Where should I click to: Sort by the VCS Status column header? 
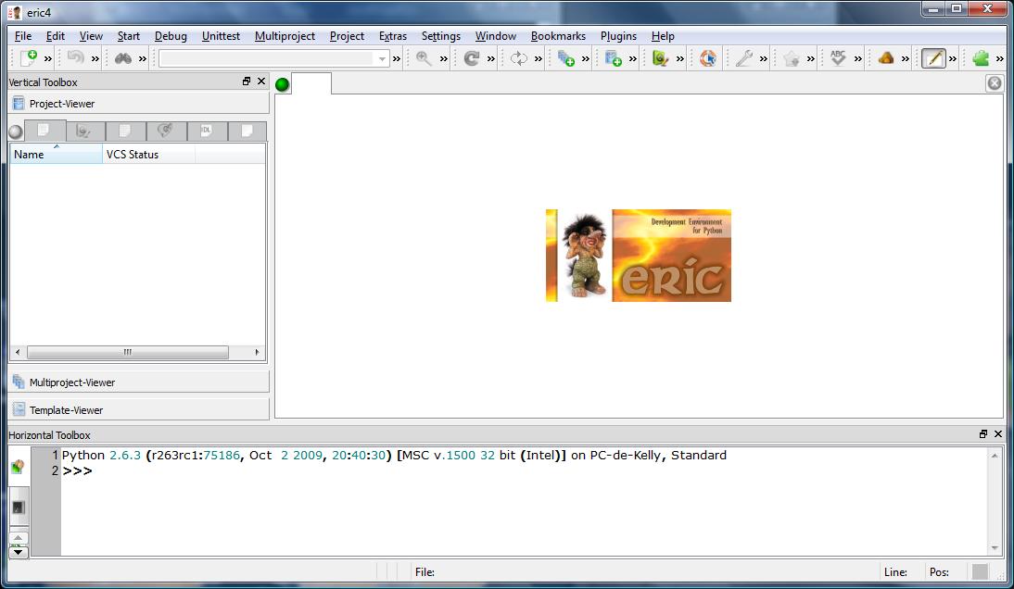pyautogui.click(x=148, y=155)
